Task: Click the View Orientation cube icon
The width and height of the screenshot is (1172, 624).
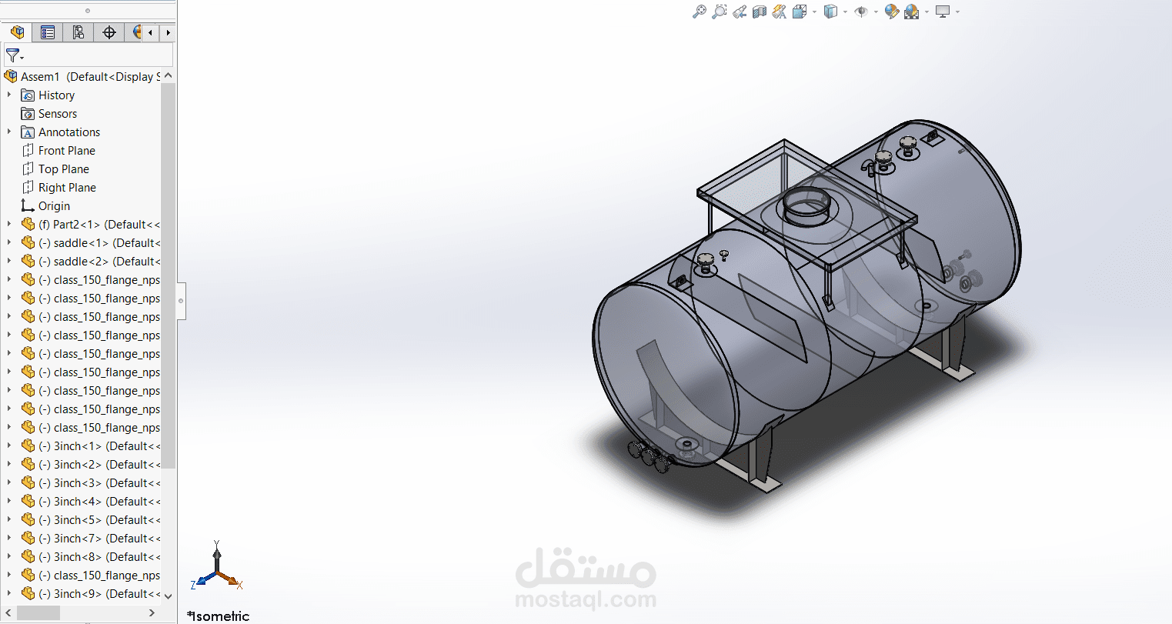Action: coord(800,12)
